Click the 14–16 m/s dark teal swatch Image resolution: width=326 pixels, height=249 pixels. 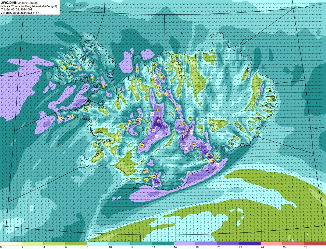click(163, 244)
